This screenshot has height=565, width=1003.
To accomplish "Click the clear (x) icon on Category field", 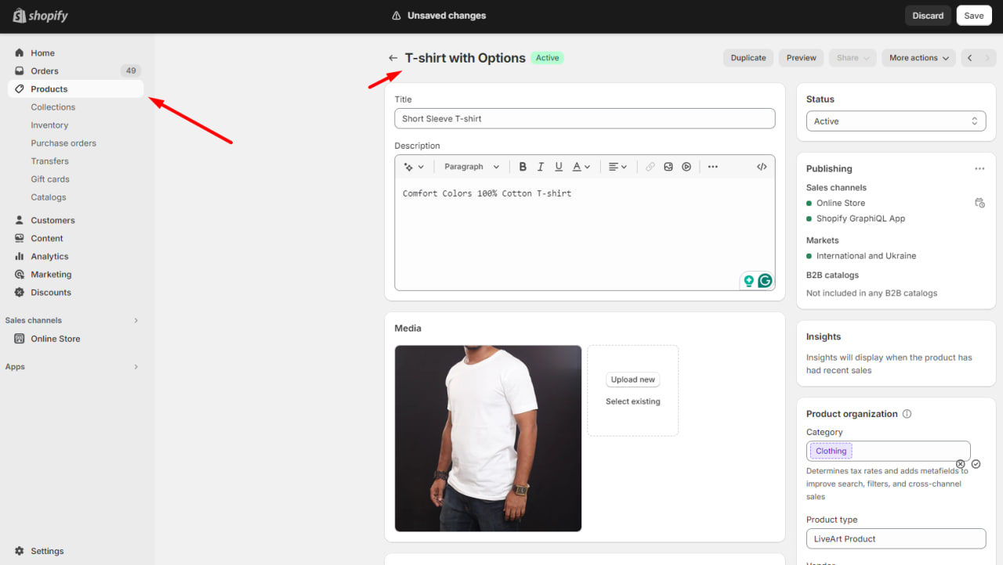I will pyautogui.click(x=961, y=464).
